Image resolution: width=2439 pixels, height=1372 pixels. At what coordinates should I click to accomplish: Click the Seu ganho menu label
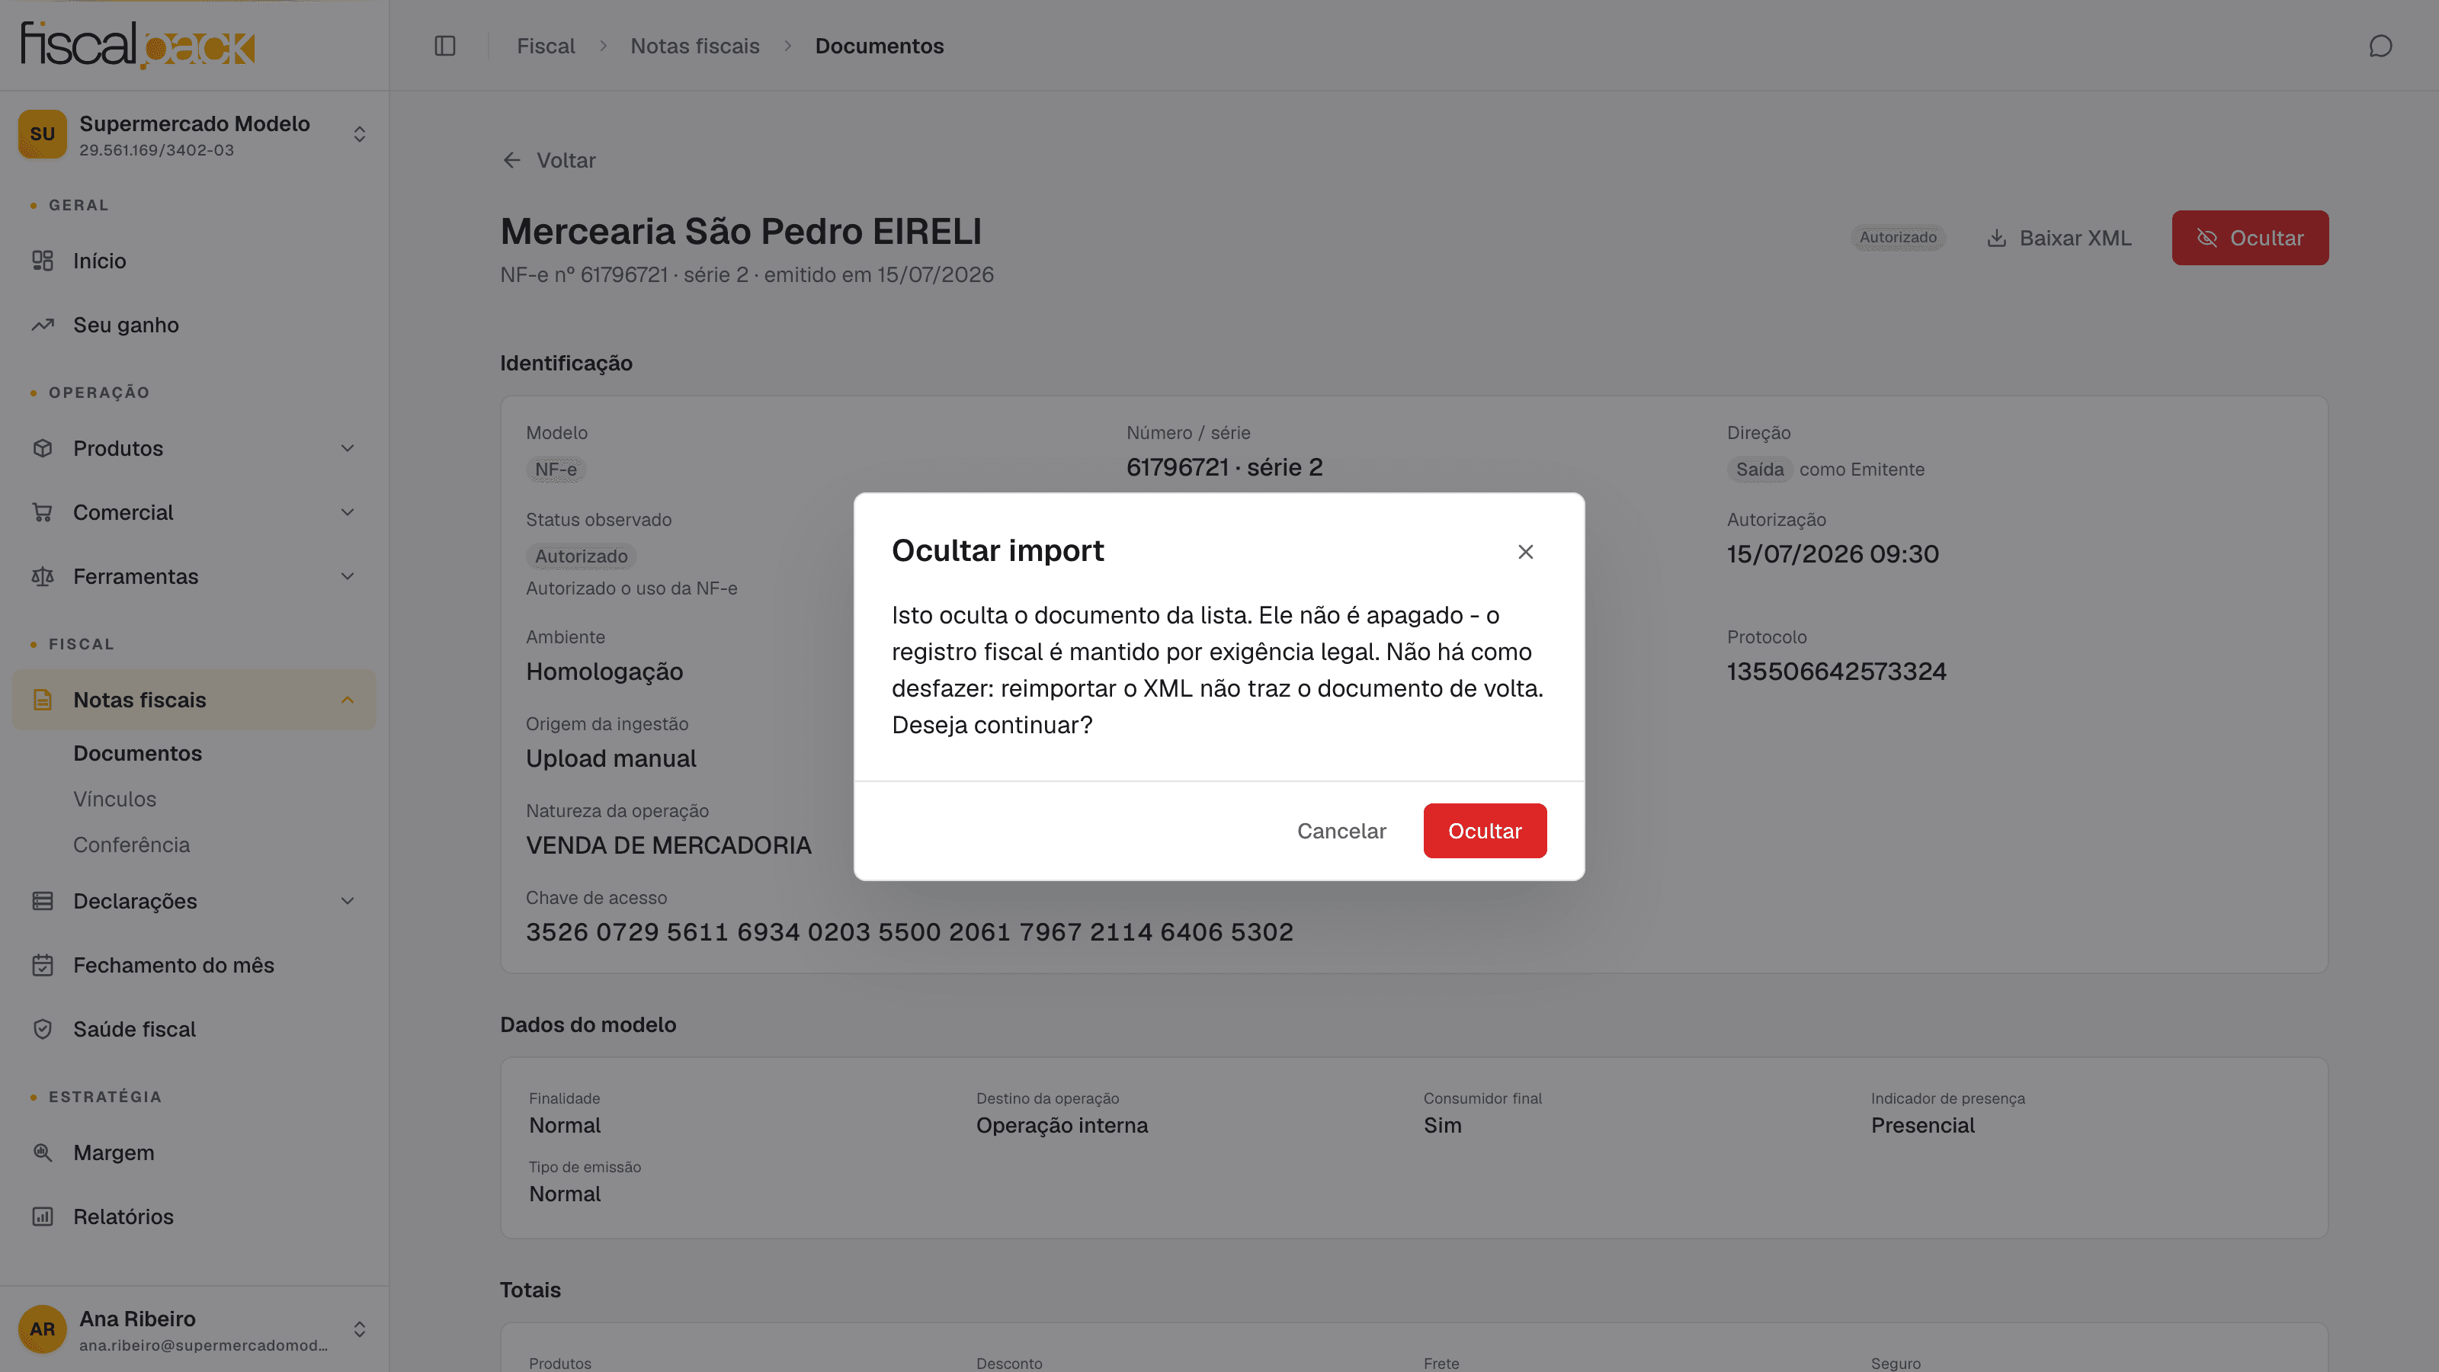click(x=126, y=325)
